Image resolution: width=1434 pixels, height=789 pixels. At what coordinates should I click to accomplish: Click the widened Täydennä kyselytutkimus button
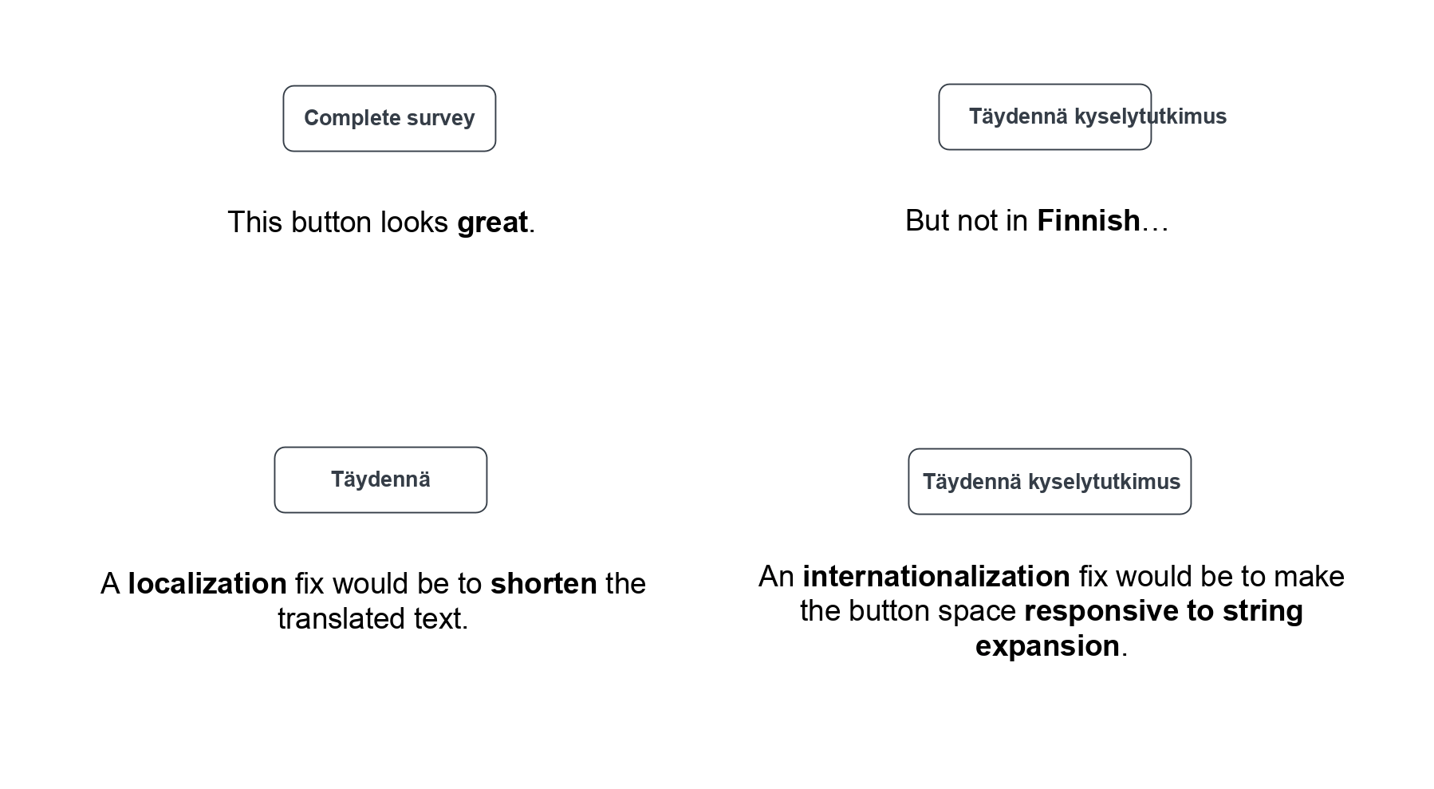1050,481
